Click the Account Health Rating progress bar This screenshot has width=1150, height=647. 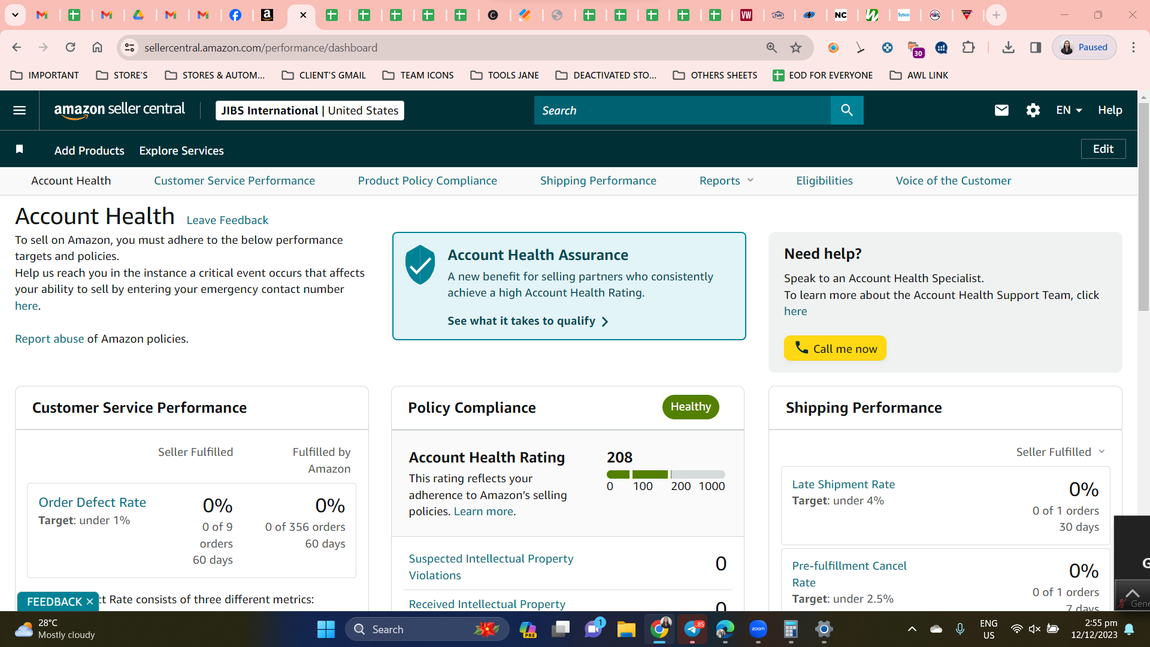pos(665,474)
